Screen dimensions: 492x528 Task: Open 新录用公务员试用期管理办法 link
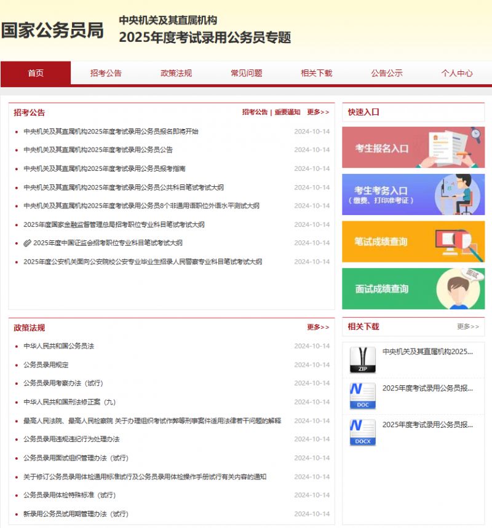pos(76,513)
